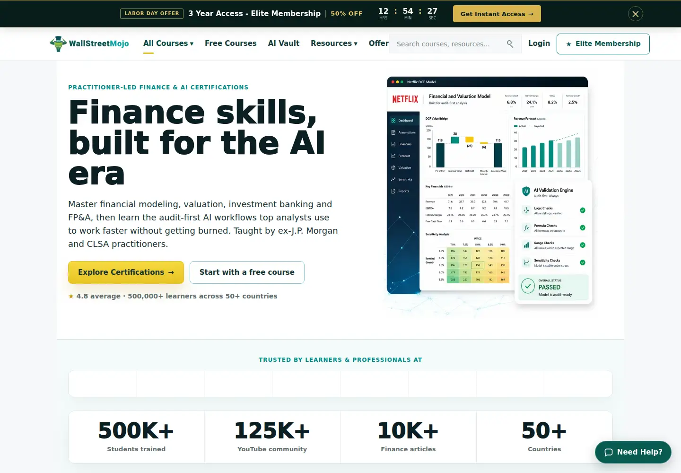Click Login
This screenshot has height=473, width=681.
pos(539,44)
